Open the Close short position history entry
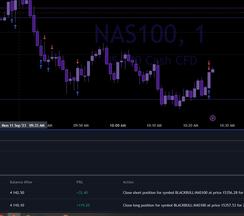The height and width of the screenshot is (216, 244). coord(122,193)
